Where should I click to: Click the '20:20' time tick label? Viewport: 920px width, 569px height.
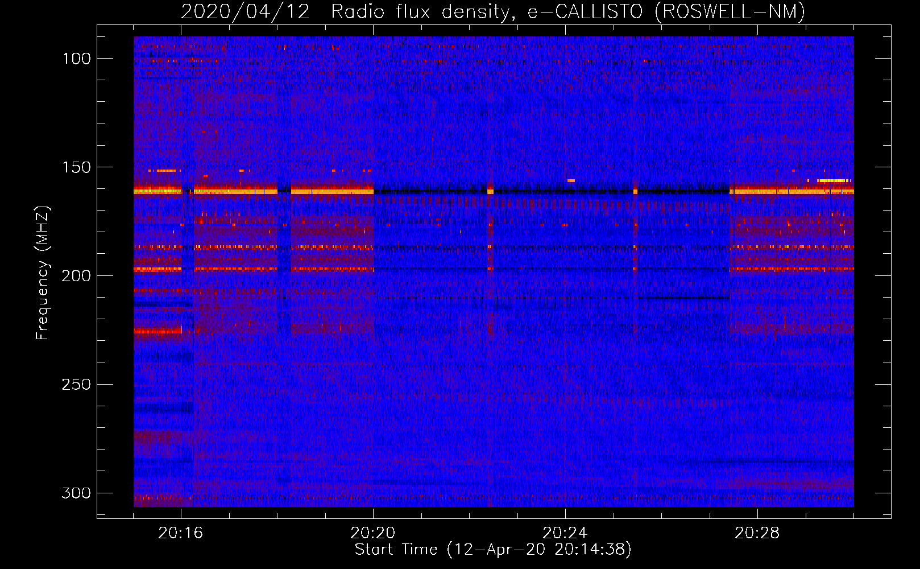pos(373,533)
